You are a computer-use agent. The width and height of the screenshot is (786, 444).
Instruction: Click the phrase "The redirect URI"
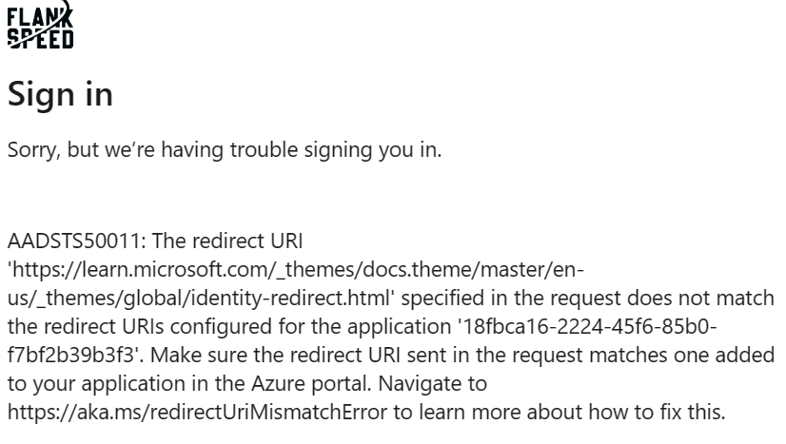pyautogui.click(x=227, y=241)
